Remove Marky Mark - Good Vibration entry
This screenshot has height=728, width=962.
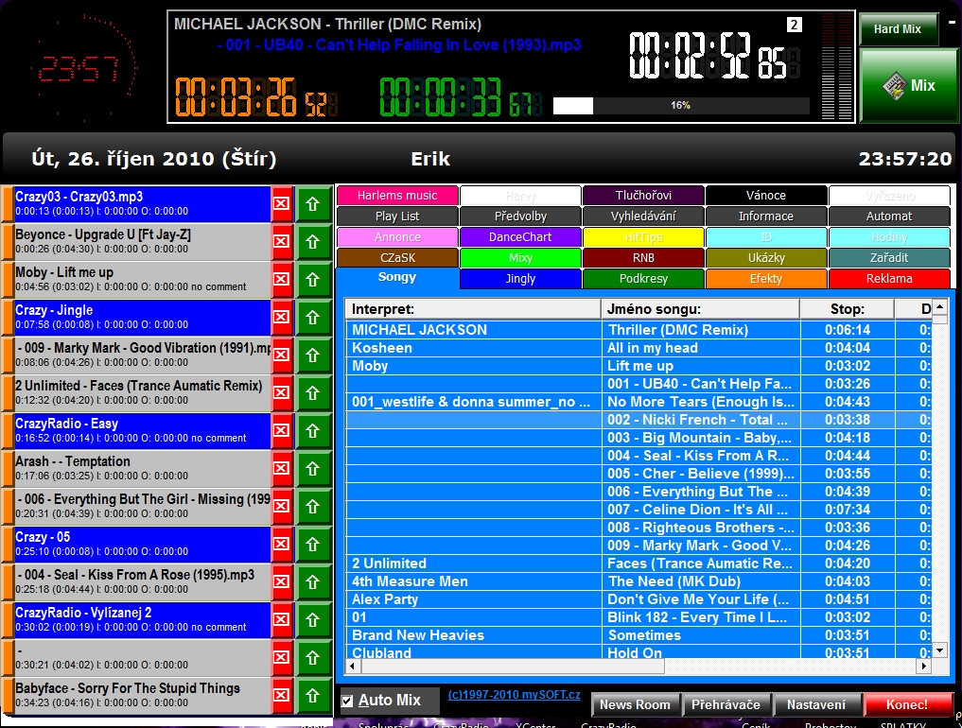point(282,355)
